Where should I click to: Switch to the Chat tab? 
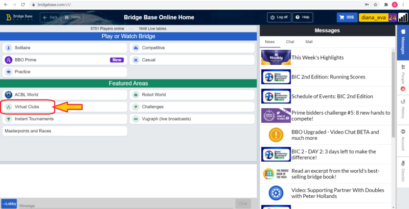290,42
